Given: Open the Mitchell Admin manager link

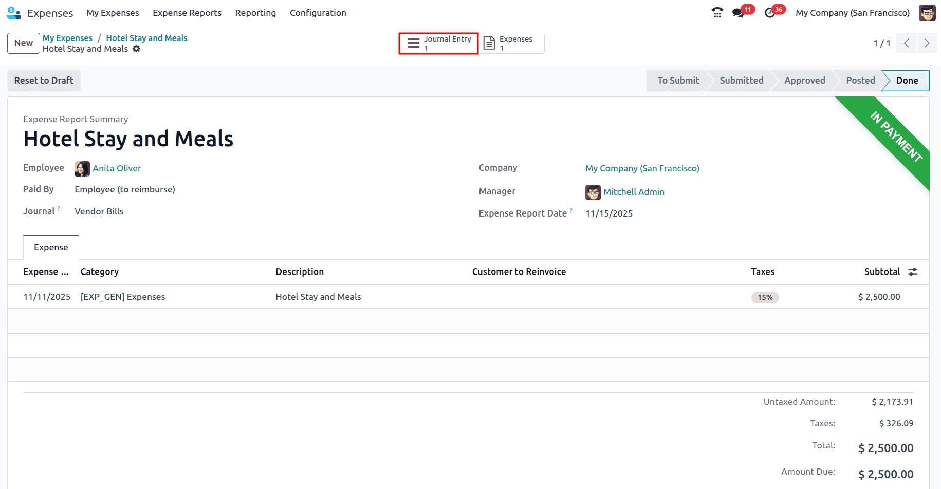Looking at the screenshot, I should 634,192.
